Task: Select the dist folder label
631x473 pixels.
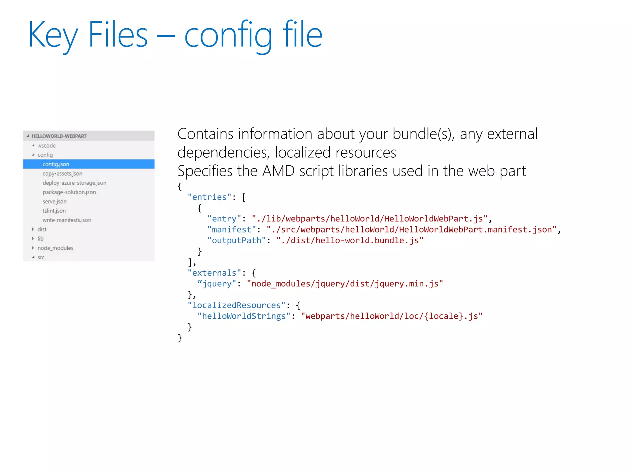Action: 42,229
